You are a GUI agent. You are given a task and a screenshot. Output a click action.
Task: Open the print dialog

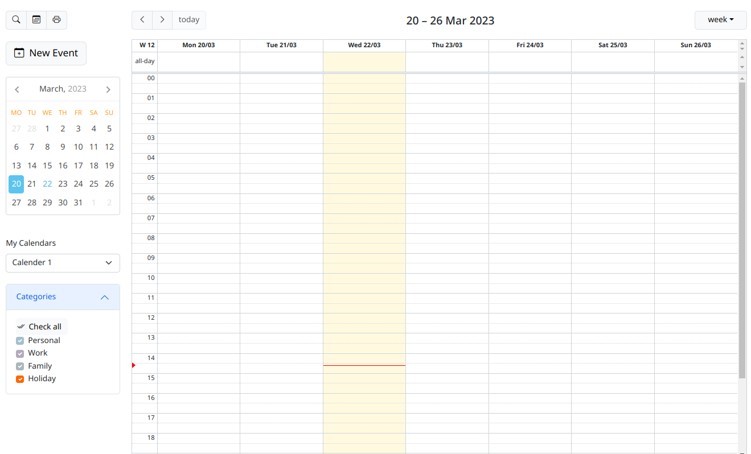pos(56,19)
